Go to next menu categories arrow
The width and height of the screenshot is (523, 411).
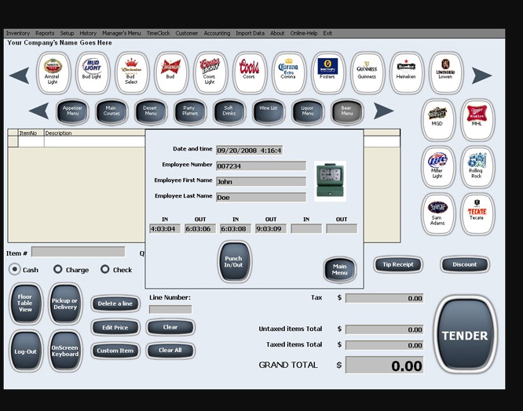pos(383,111)
